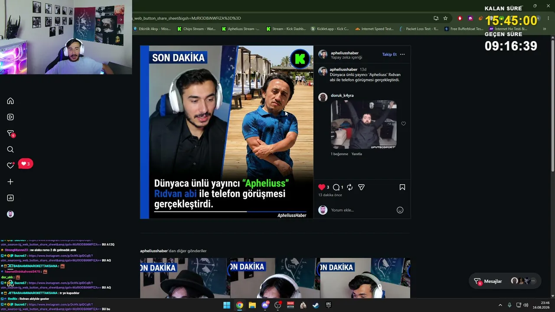Open the red hand ad-blocker extension
This screenshot has width=555, height=312.
pos(460,18)
